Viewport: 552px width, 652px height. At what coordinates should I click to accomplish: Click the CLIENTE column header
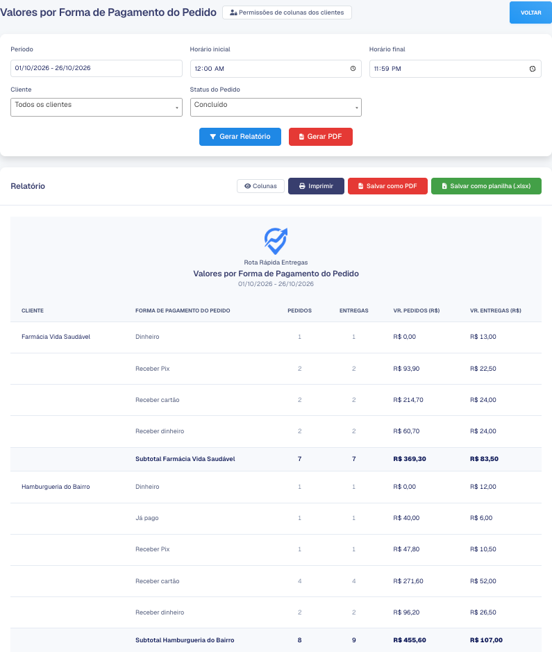[33, 310]
